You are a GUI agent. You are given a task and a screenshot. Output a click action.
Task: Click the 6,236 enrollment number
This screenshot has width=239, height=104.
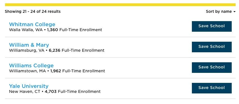tap(55, 50)
